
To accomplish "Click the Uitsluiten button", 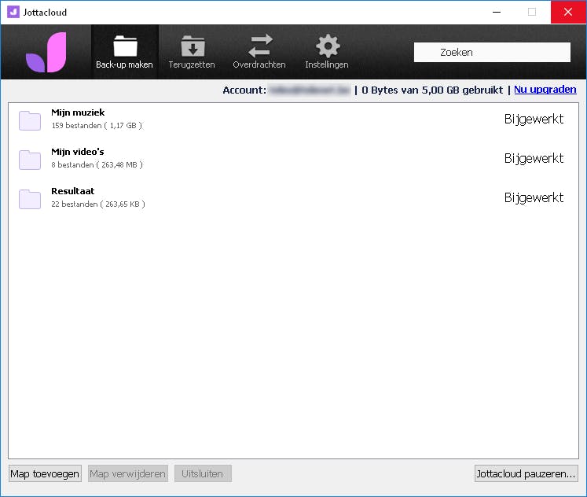I will coord(203,473).
